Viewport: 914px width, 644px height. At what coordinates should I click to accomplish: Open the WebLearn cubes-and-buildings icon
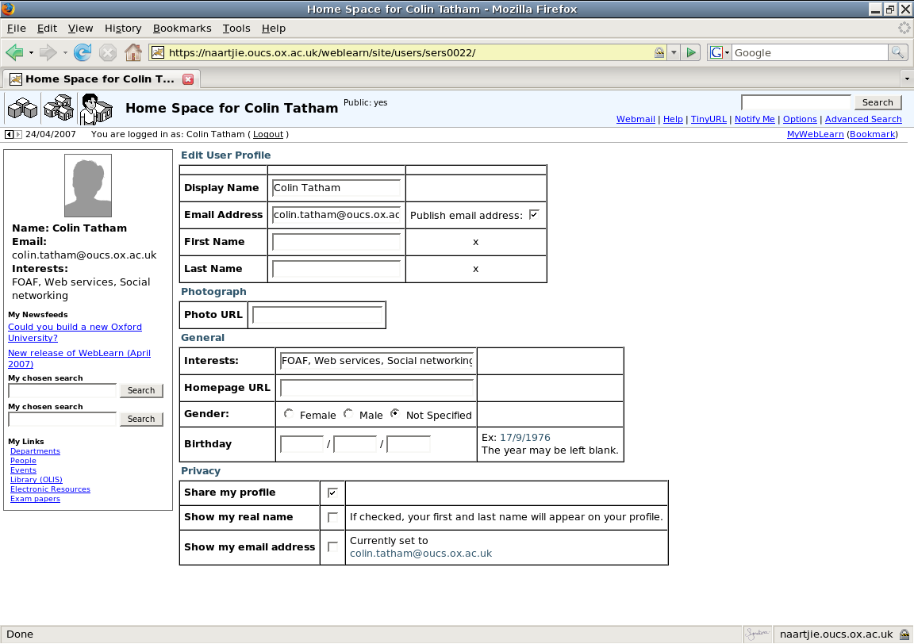click(x=58, y=108)
